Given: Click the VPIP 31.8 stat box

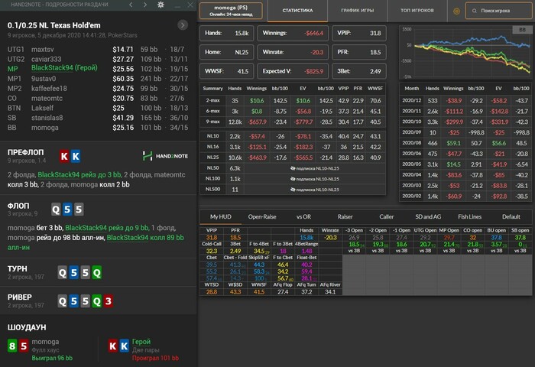Looking at the screenshot, I should pos(359,33).
